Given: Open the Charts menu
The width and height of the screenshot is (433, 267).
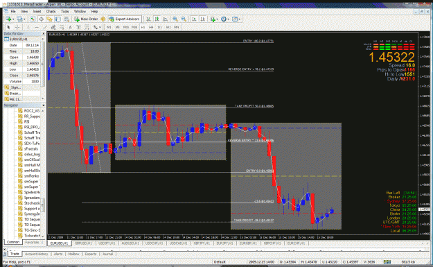Looking at the screenshot, I should point(51,11).
